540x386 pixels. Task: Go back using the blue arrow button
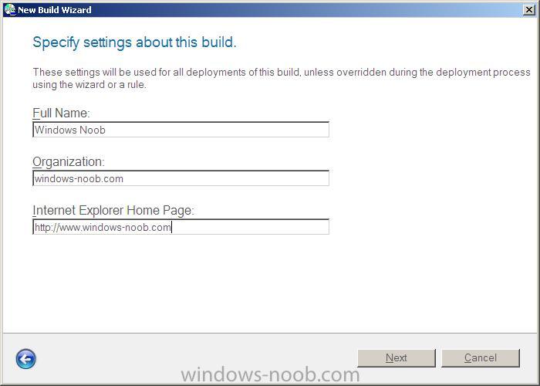pos(25,359)
